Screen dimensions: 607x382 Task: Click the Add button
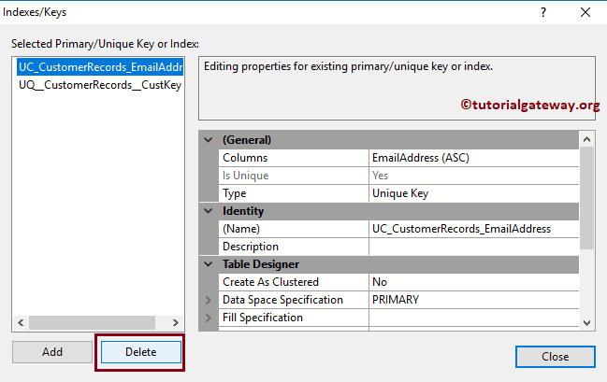[51, 352]
